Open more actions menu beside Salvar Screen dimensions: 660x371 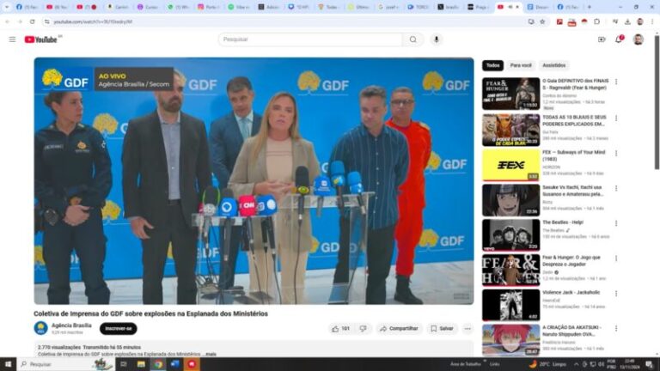coord(467,328)
